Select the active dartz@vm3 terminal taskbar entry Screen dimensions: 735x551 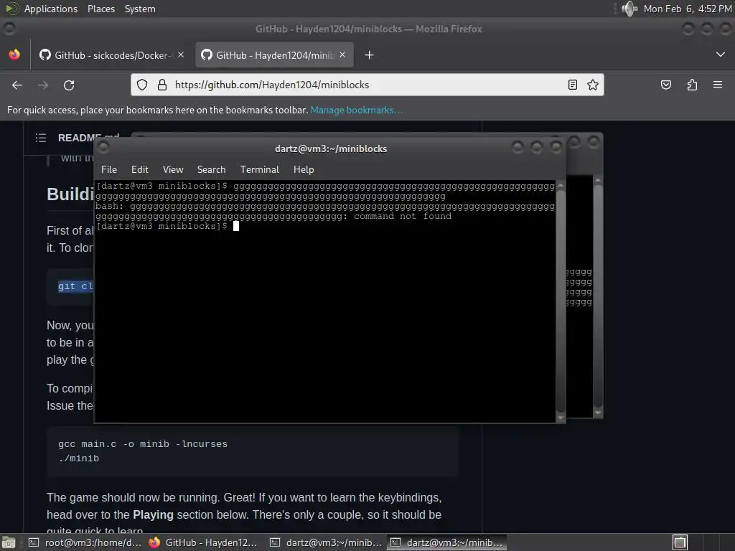446,542
